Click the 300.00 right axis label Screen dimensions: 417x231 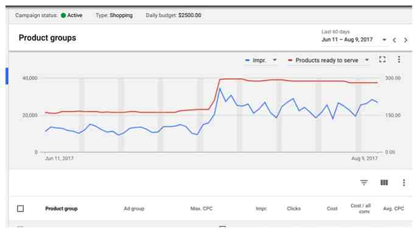[393, 78]
